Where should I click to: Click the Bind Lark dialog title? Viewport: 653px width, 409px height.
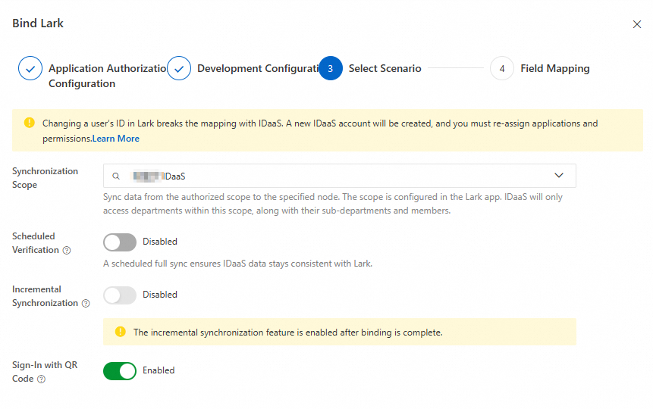click(38, 23)
